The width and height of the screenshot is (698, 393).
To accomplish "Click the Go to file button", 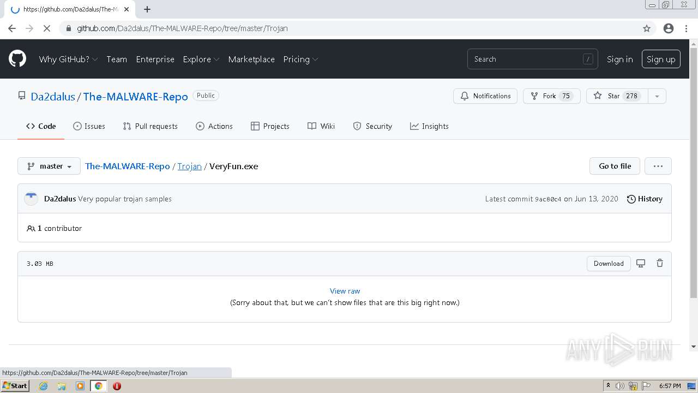I will (615, 166).
